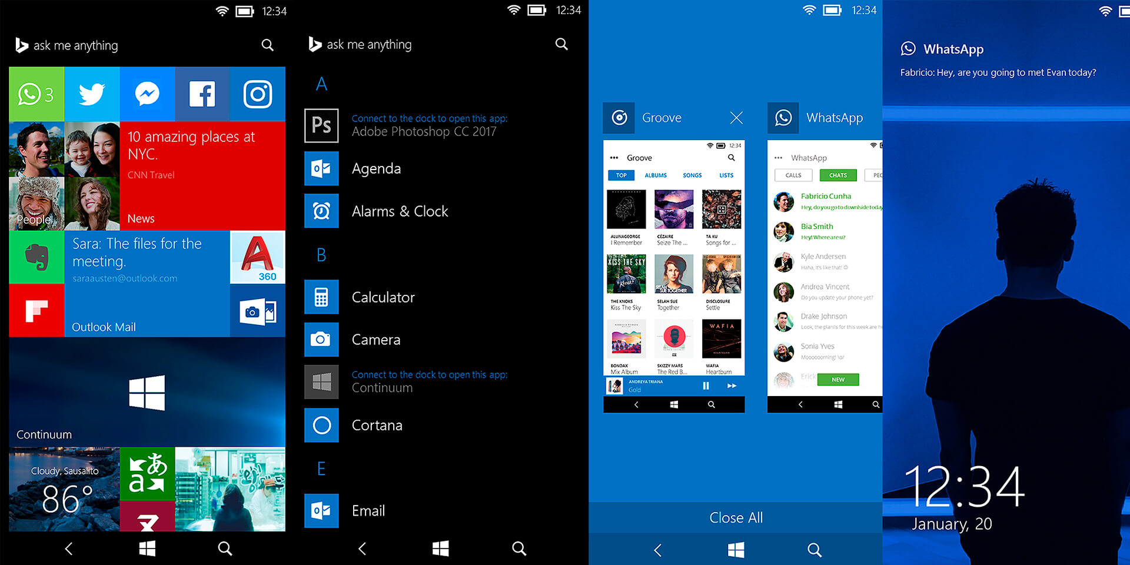Switch to CHATS tab in WhatsApp
The width and height of the screenshot is (1130, 565).
[838, 175]
